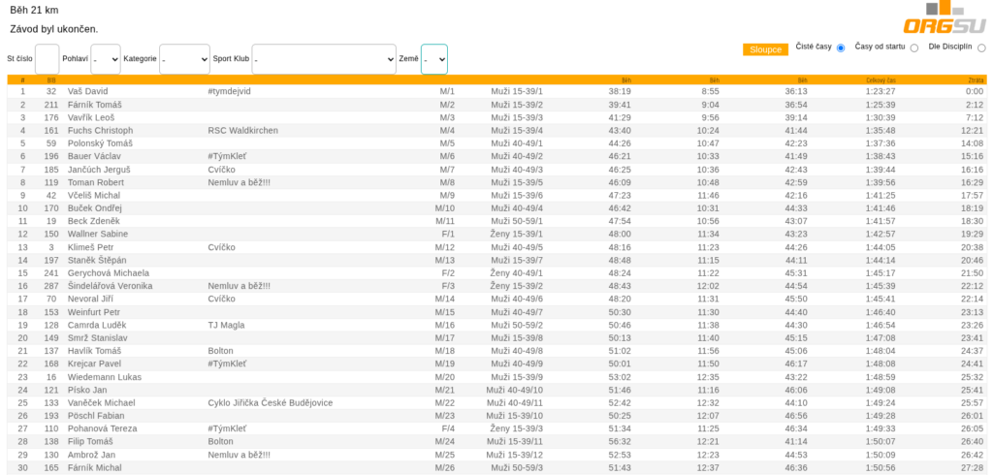Viewport: 993px width, 475px height.
Task: Open Fuchs Christoph's result entry
Action: click(x=496, y=131)
